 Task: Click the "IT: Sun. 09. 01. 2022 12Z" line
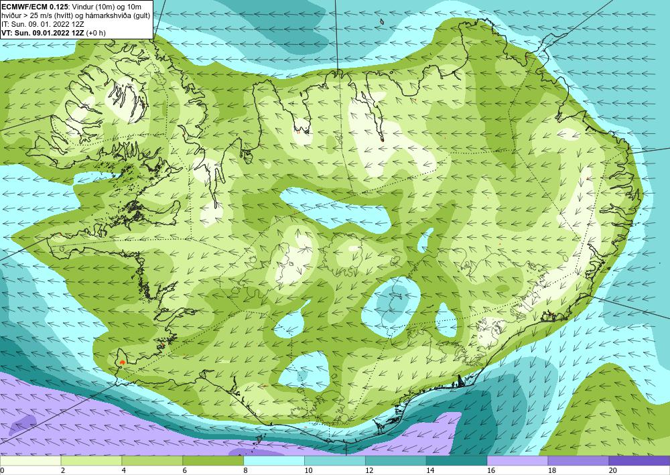[43, 24]
